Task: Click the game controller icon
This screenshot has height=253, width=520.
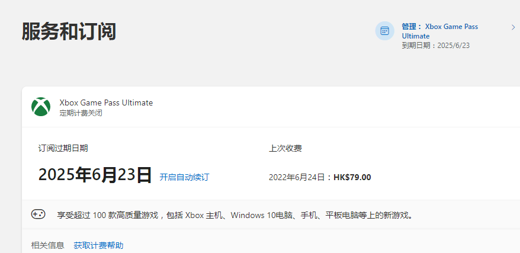Action: tap(38, 214)
